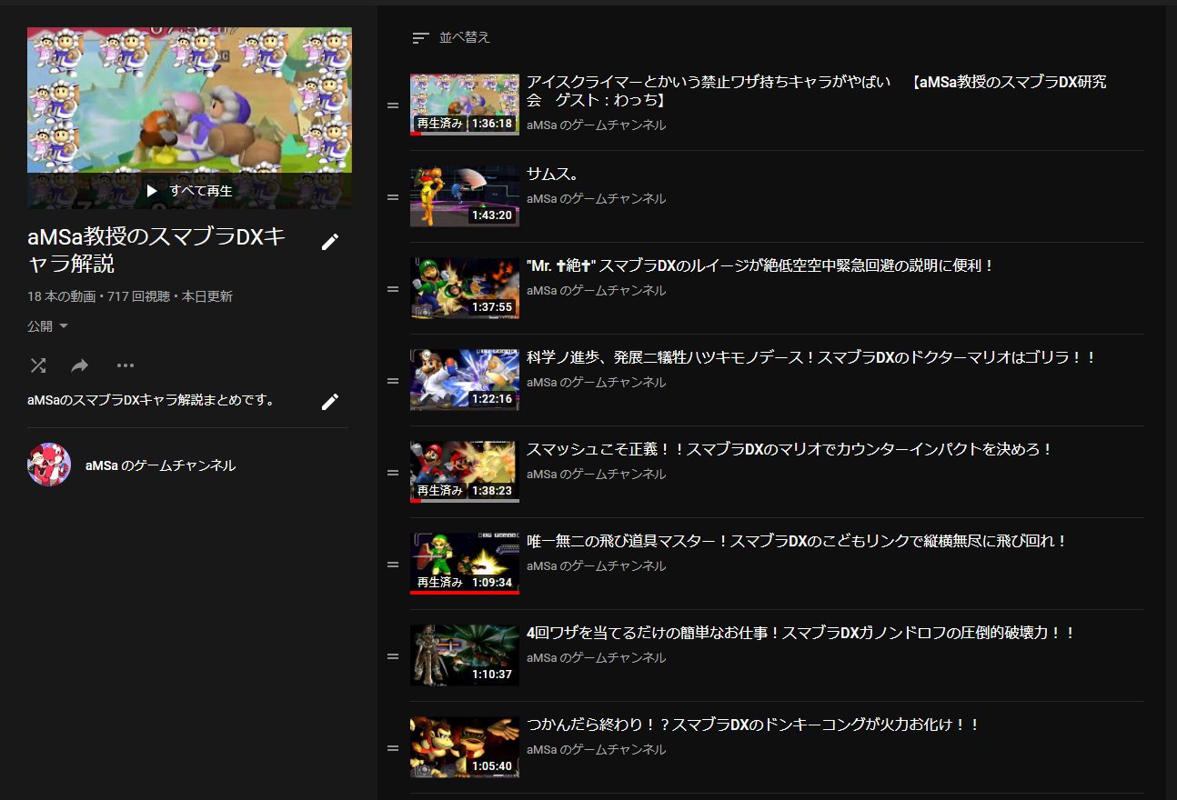Image resolution: width=1177 pixels, height=800 pixels.
Task: Open the アイスクライマー video title
Action: [x=816, y=90]
